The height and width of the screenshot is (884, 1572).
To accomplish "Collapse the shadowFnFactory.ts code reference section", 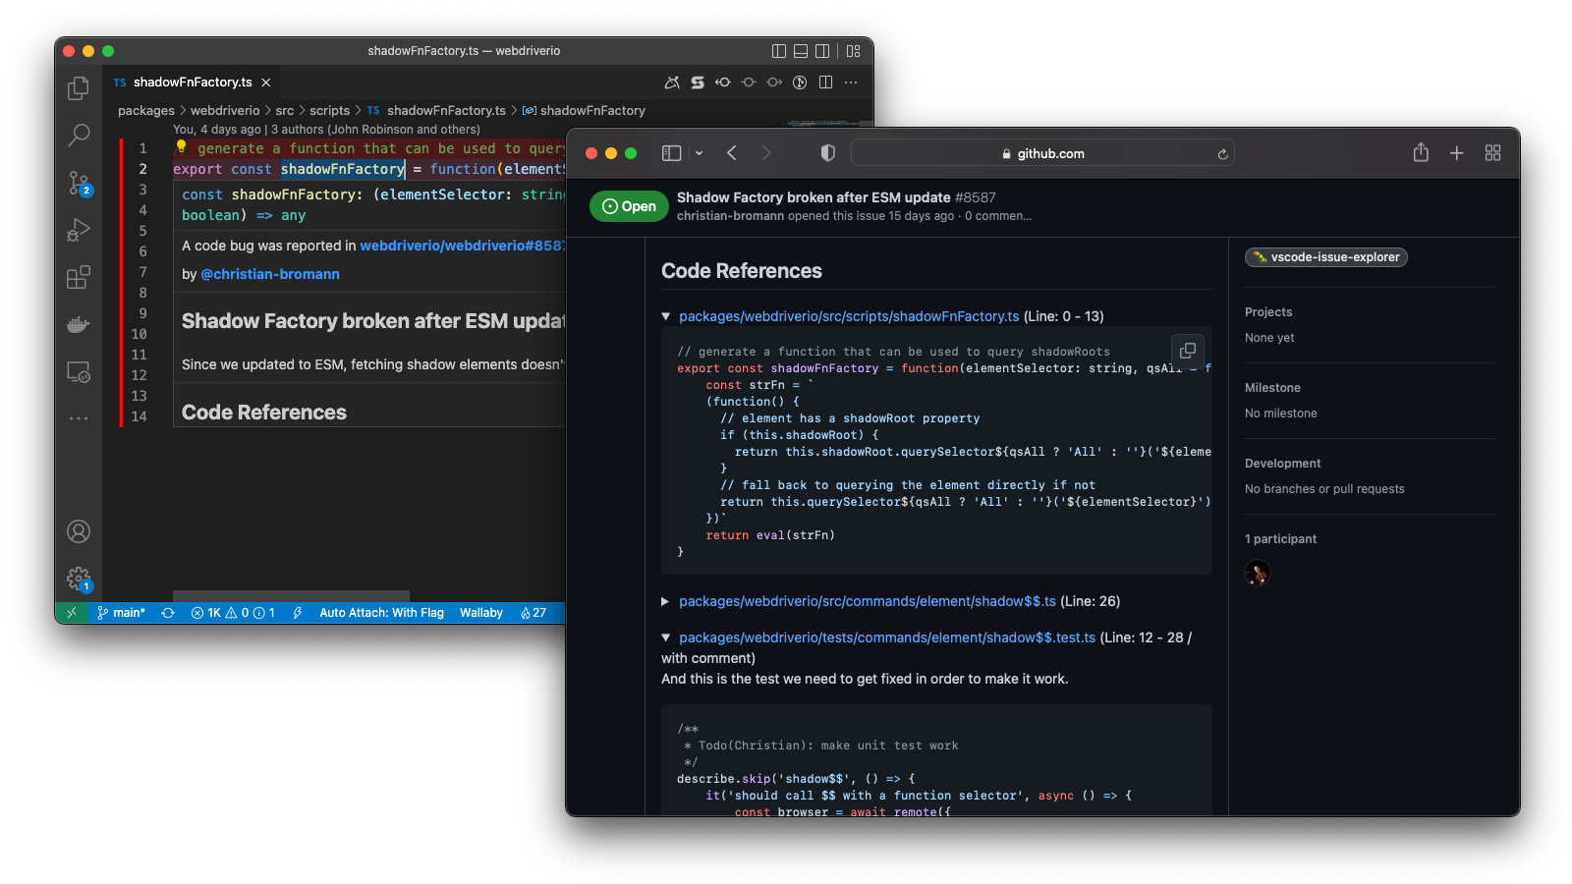I will pos(666,316).
